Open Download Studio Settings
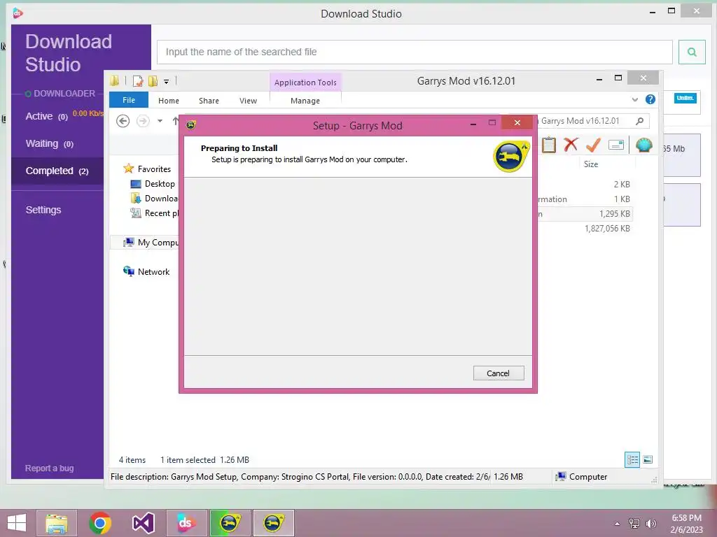The height and width of the screenshot is (537, 717). click(x=43, y=210)
